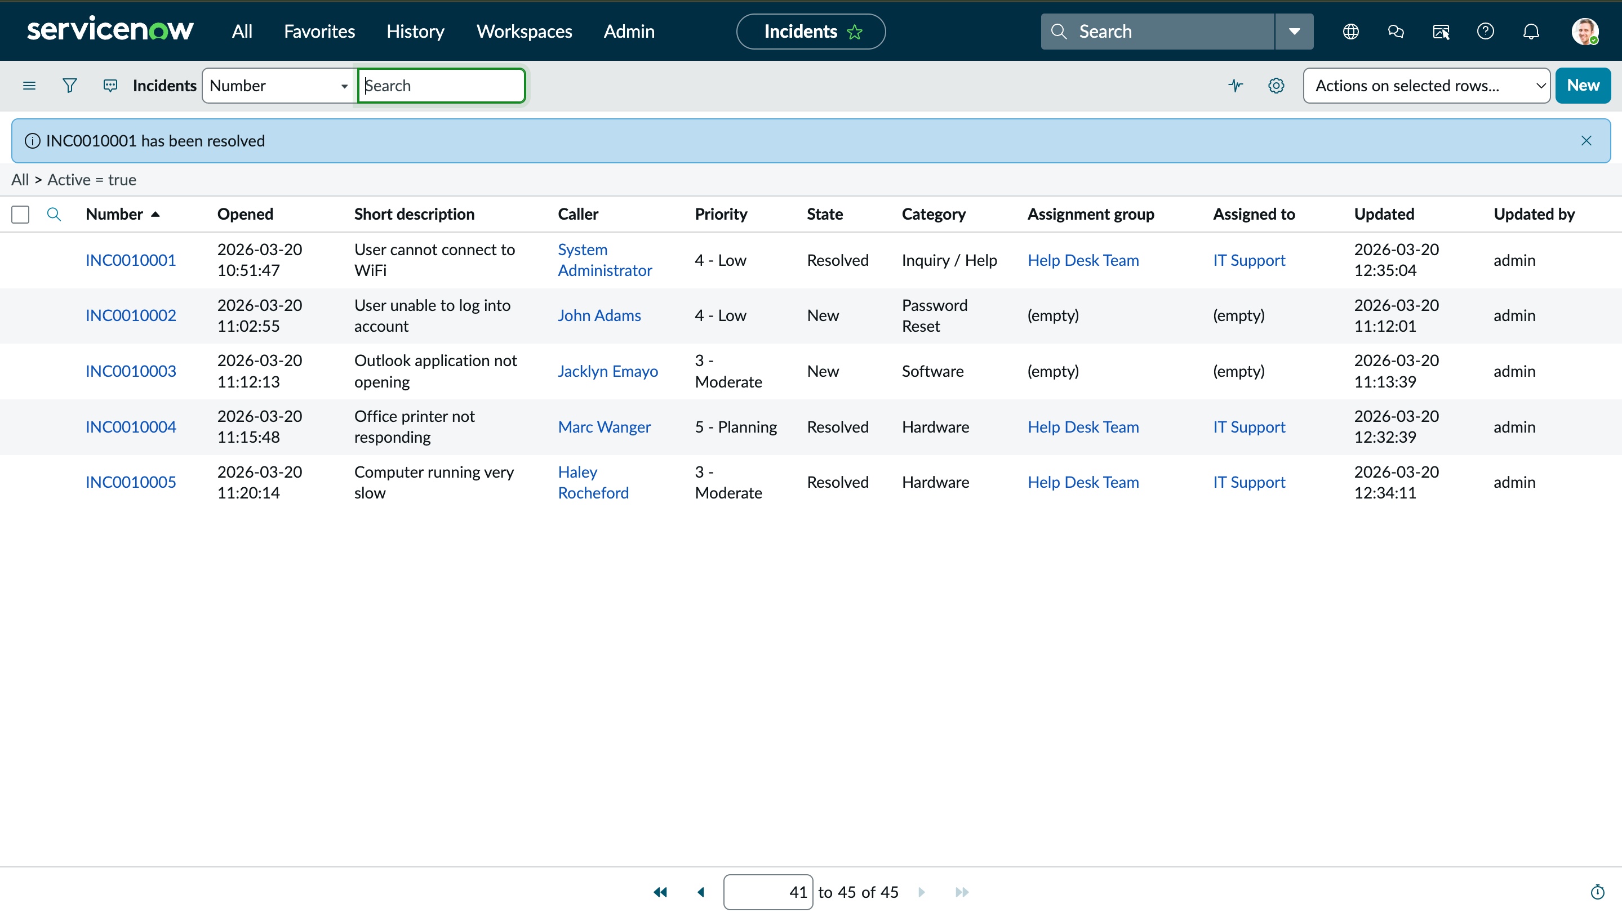Click the help question mark icon
1622x917 pixels.
click(x=1485, y=31)
